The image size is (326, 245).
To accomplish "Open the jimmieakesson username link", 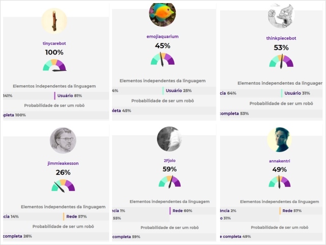I will [x=63, y=163].
